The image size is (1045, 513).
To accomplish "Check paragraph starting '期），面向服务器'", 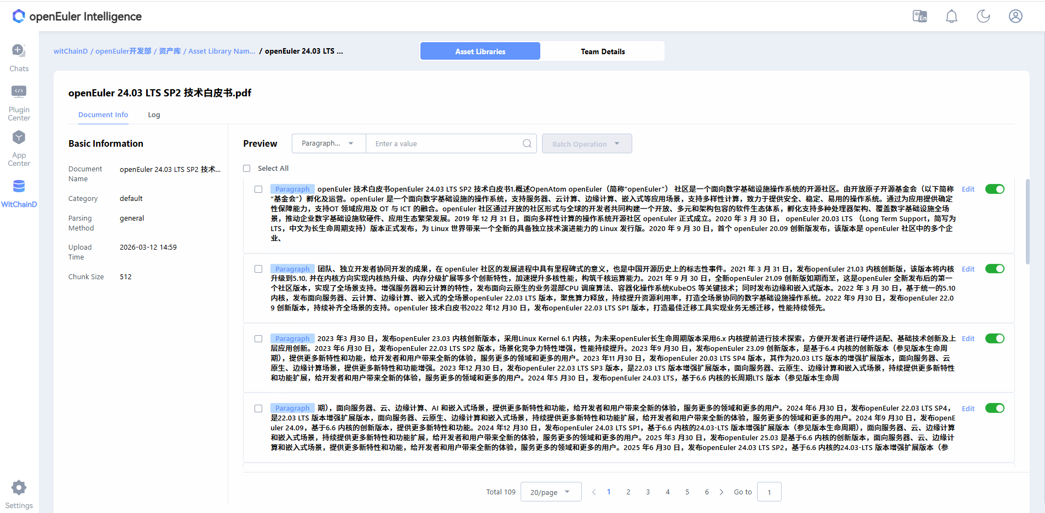I will click(258, 408).
